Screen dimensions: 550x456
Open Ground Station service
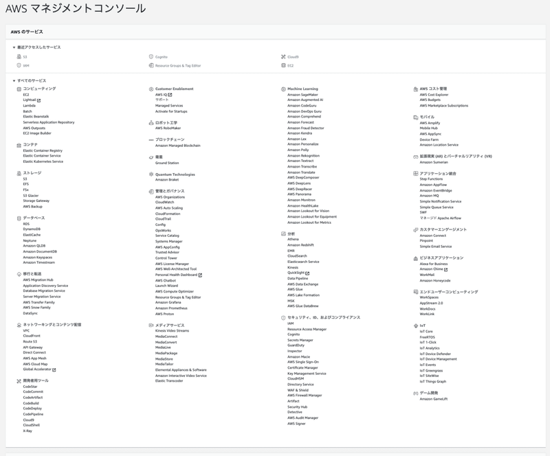click(167, 163)
